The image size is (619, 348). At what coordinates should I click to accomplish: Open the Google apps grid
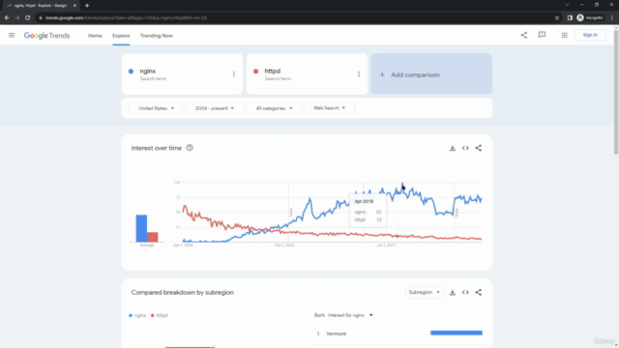pos(564,35)
